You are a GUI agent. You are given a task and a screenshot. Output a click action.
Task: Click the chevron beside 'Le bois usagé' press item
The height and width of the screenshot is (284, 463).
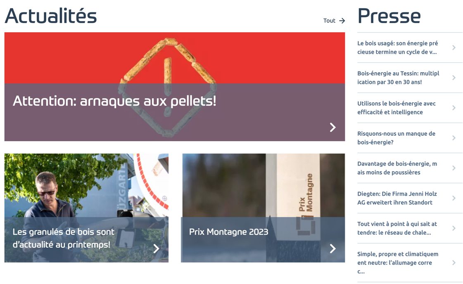coord(454,47)
